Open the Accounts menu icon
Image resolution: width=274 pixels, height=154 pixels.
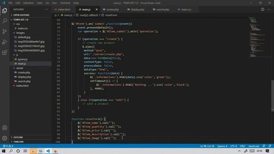tap(5, 127)
